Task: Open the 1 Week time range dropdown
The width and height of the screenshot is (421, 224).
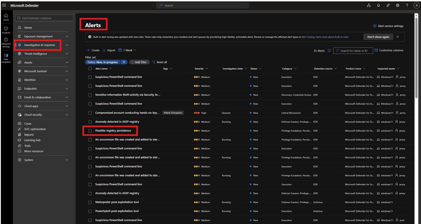Action: pos(127,50)
